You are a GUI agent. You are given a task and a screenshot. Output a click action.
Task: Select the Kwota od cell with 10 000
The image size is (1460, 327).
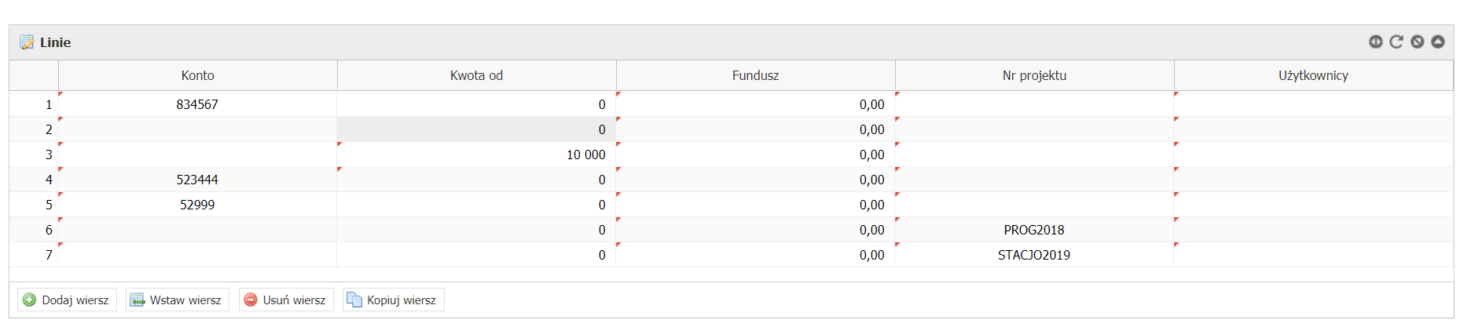click(x=476, y=154)
